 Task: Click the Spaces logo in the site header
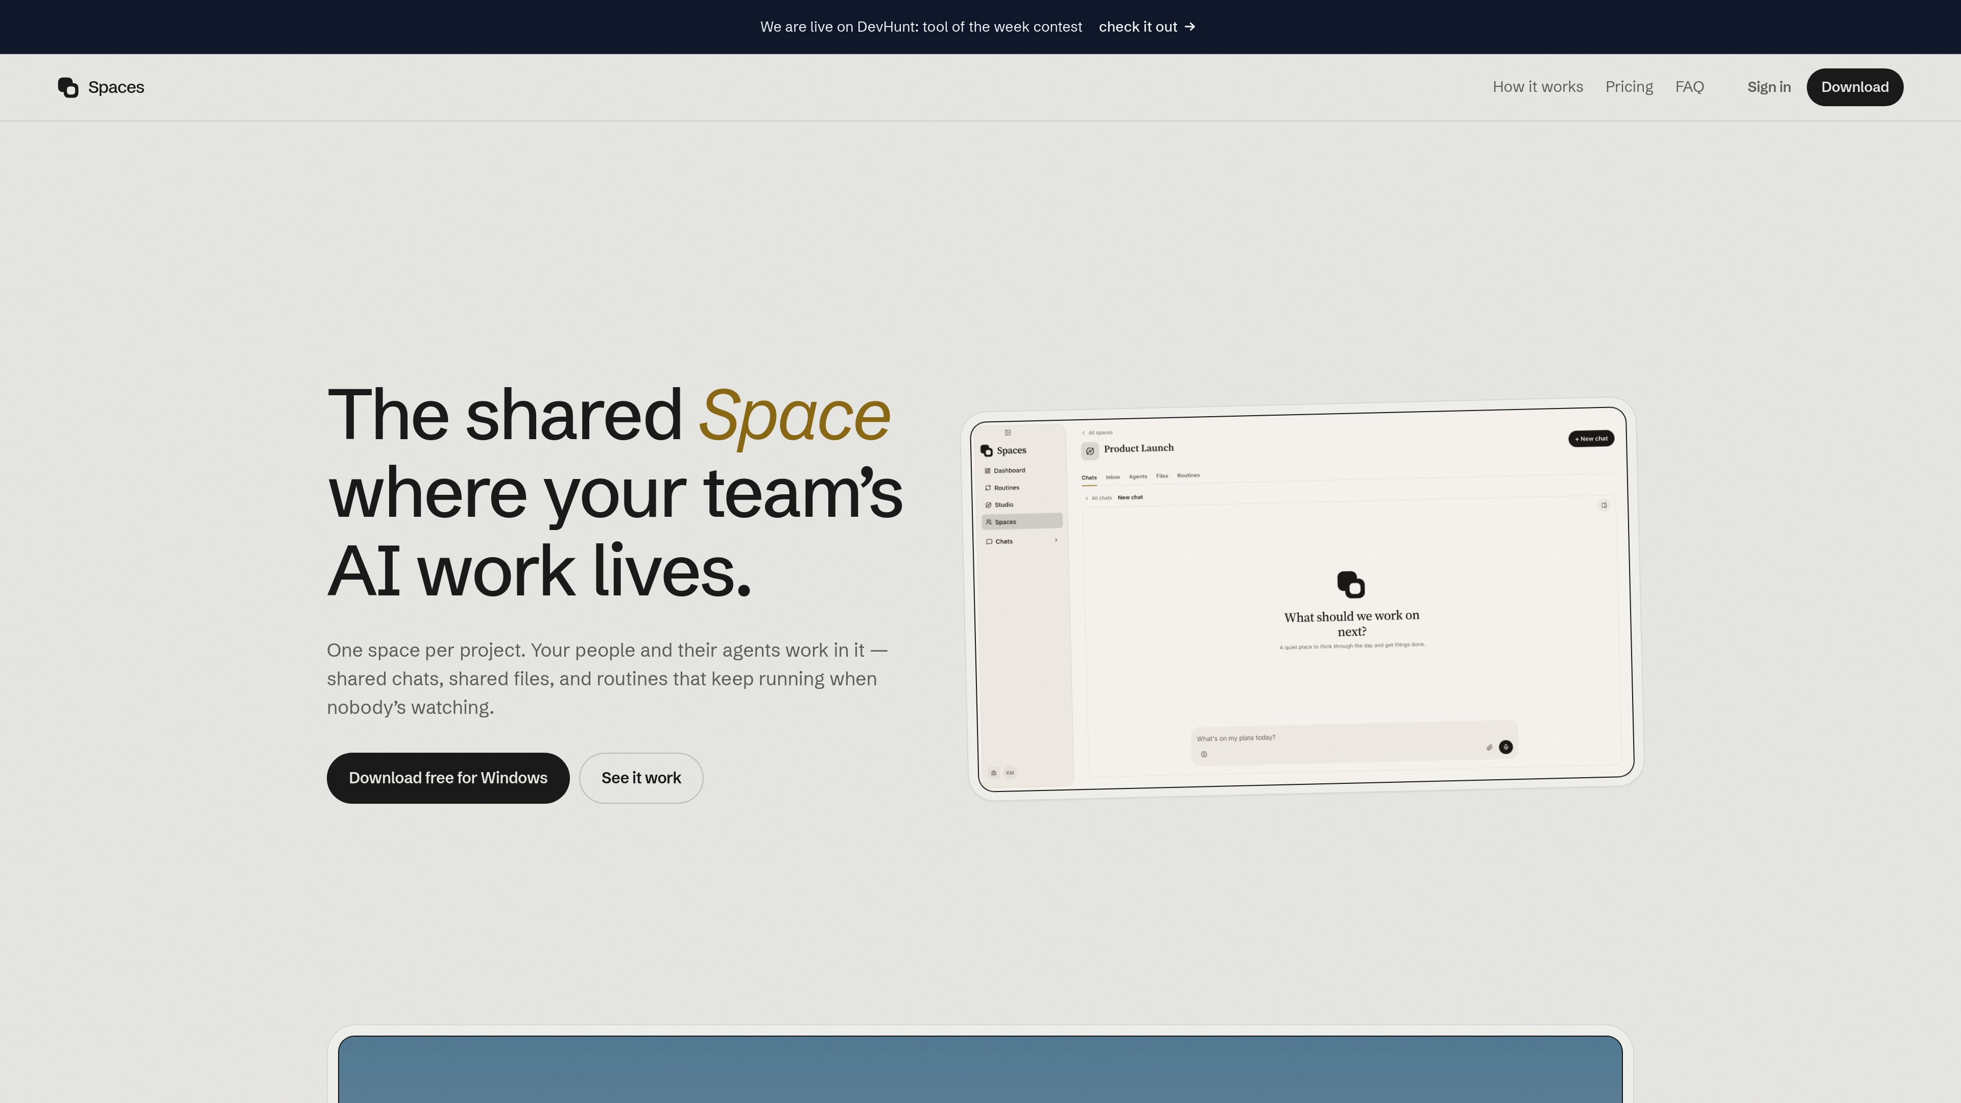tap(101, 87)
